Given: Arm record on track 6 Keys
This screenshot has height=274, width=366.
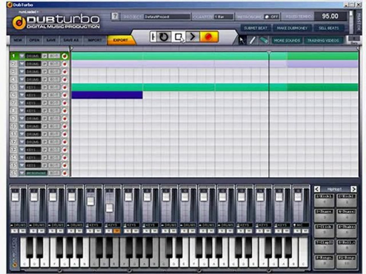Looking at the screenshot, I should click(x=65, y=95).
